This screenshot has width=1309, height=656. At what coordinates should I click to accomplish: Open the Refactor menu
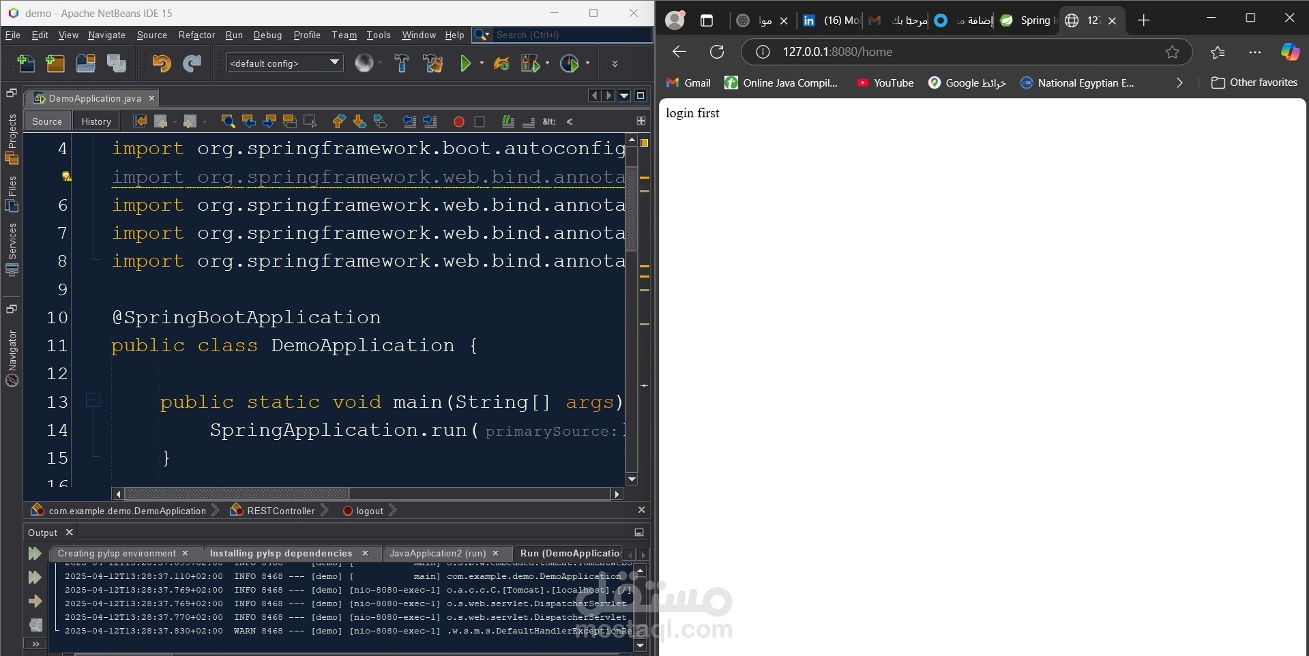point(196,35)
